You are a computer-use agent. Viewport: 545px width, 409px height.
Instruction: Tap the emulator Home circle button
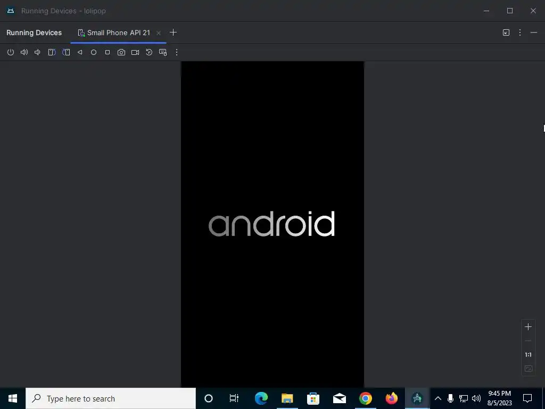pyautogui.click(x=94, y=52)
